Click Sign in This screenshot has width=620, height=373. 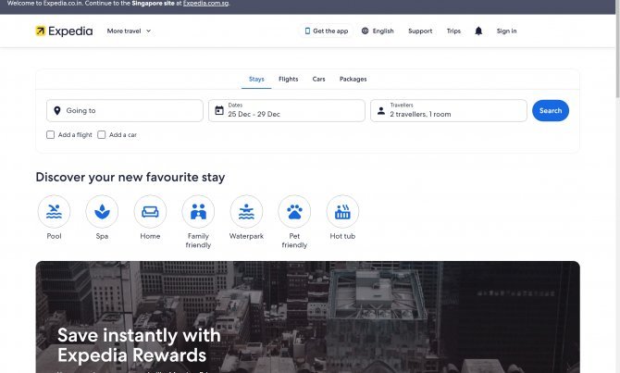pos(506,31)
